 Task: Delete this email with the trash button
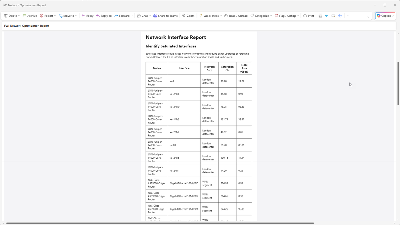pyautogui.click(x=10, y=16)
